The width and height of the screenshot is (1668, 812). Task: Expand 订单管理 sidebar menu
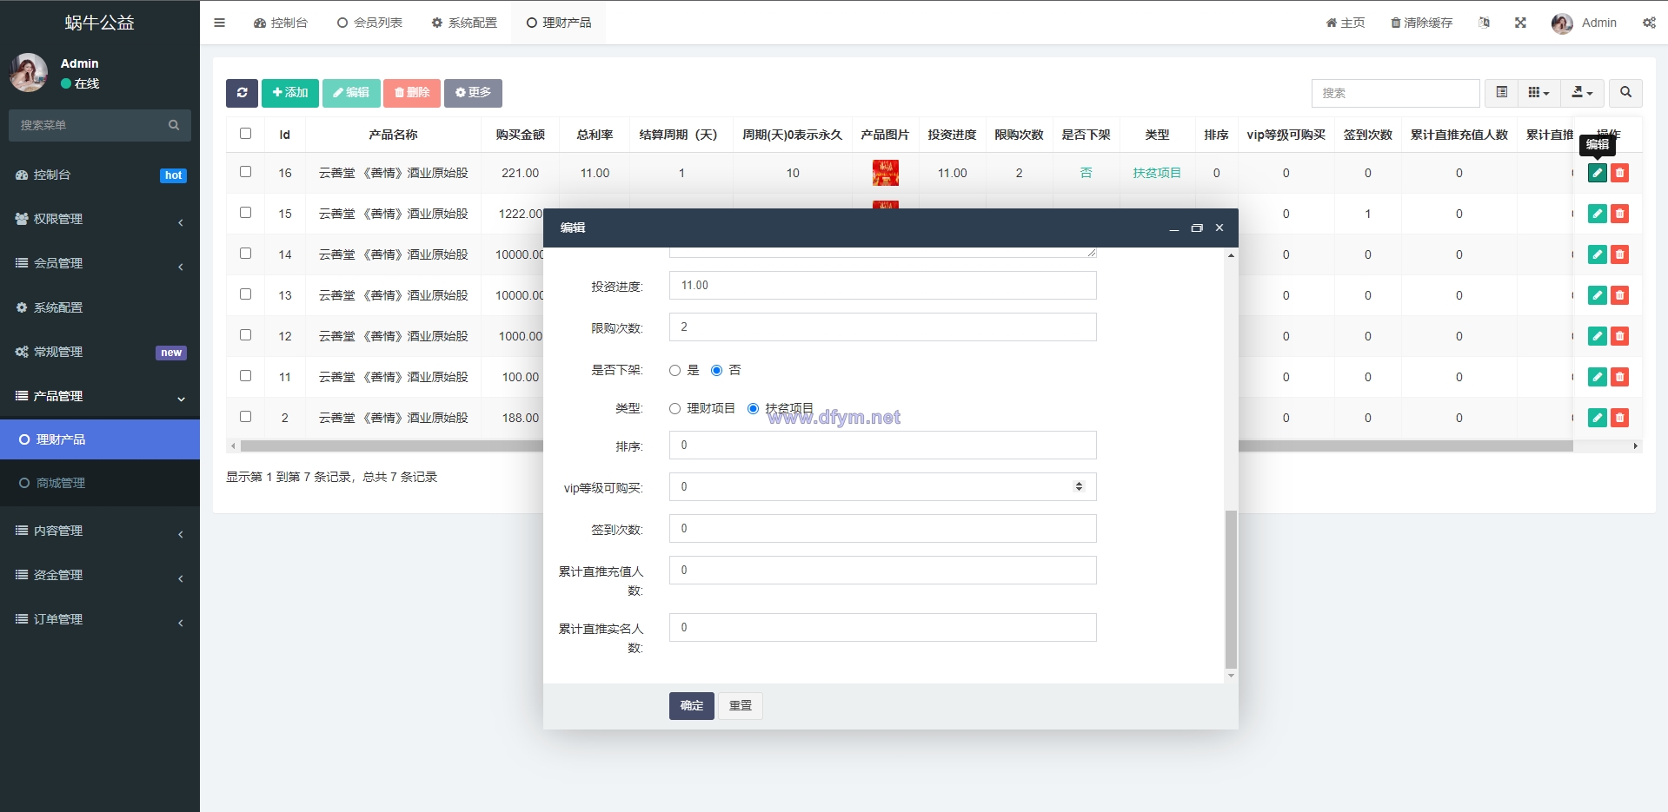tap(100, 619)
